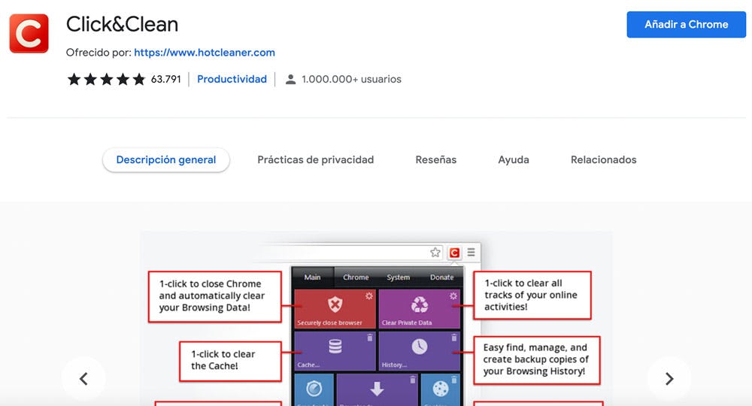Click the '1-click to clear the Cache!' callout
The image size is (752, 406).
230,361
